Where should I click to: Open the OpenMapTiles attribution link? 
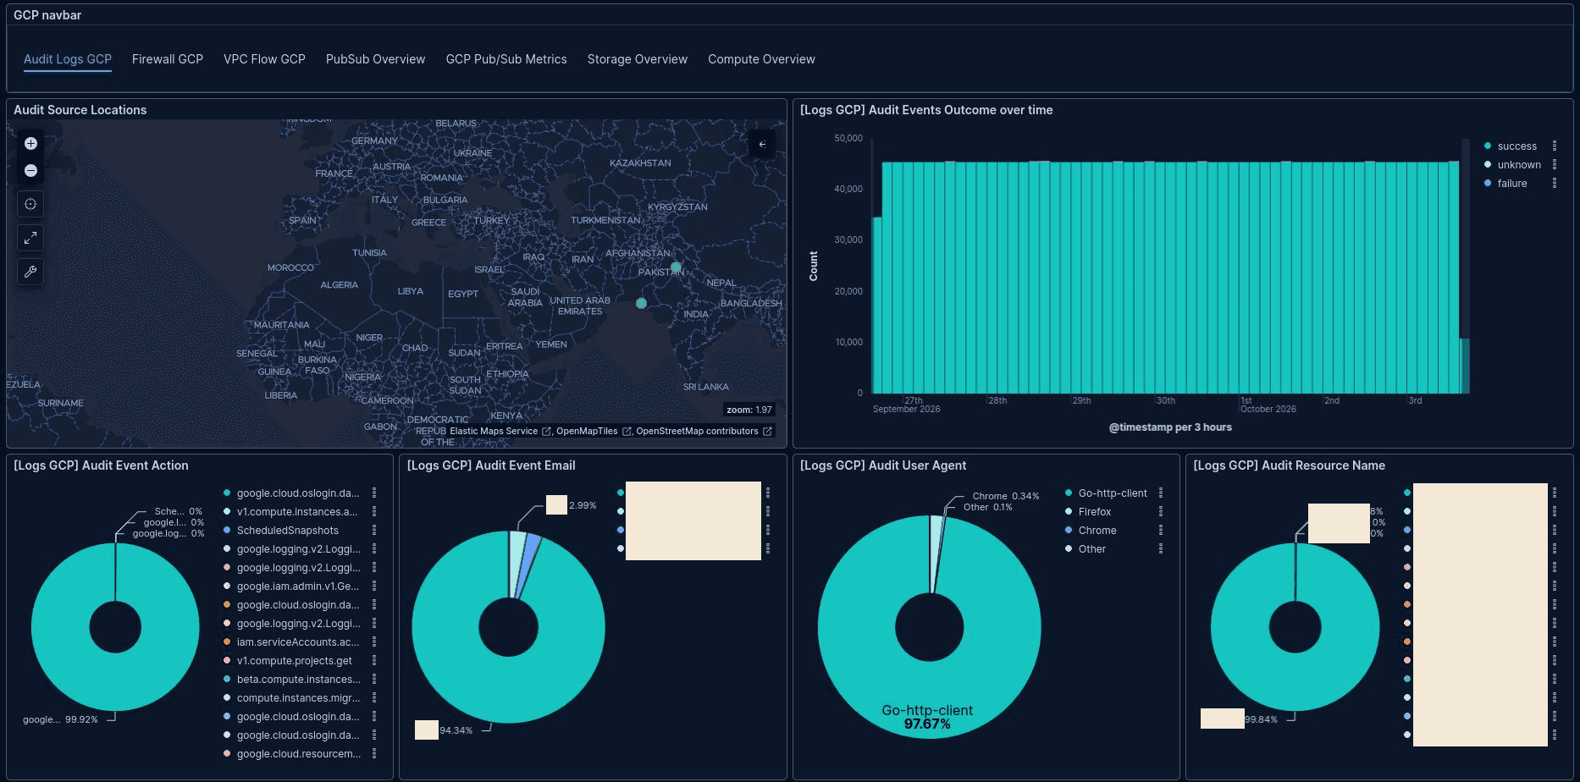tap(594, 432)
